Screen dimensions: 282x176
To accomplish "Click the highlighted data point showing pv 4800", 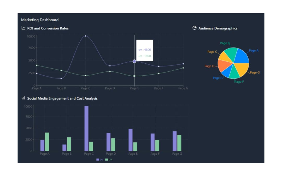I will coord(134,61).
